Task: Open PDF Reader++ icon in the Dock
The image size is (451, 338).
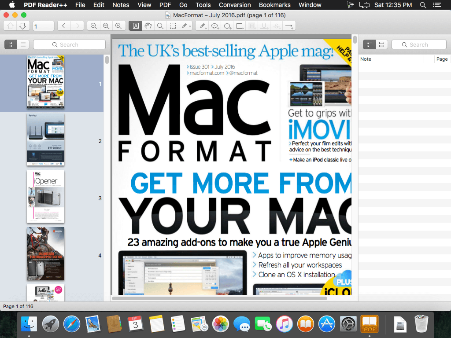Action: point(370,324)
